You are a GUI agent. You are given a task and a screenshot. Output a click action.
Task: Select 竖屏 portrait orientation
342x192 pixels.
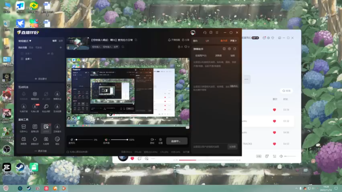[61, 41]
